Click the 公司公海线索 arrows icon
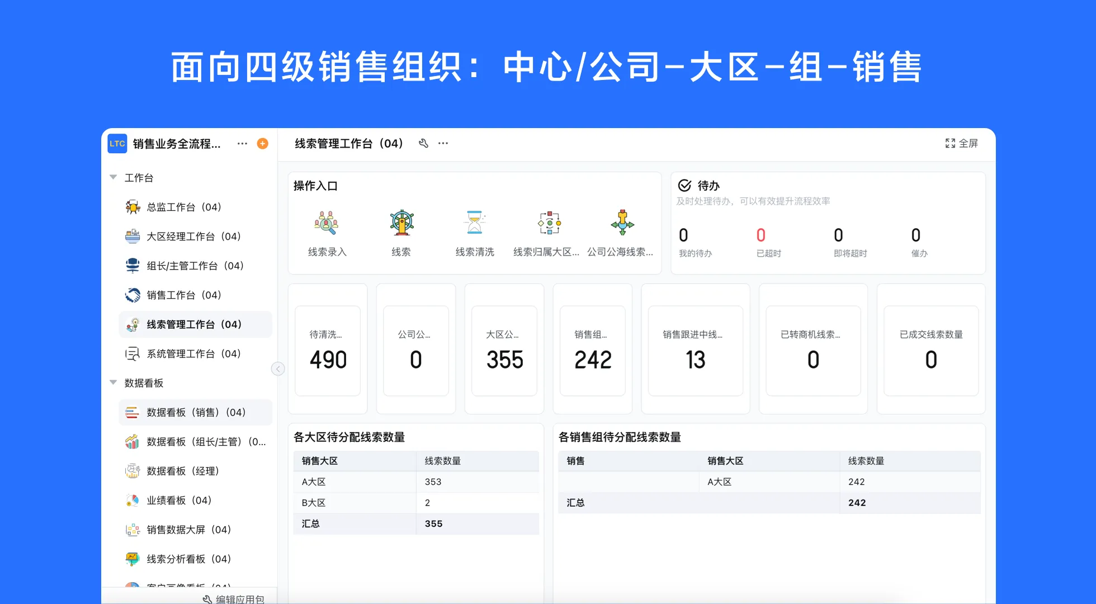Screen dimensions: 1096x604 (622, 223)
